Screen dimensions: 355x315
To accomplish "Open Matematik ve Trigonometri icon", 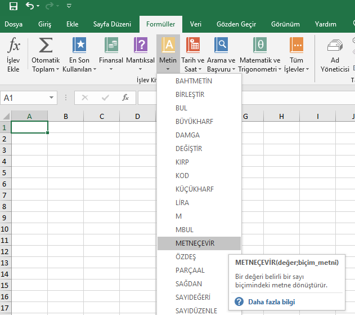I will 259,46.
